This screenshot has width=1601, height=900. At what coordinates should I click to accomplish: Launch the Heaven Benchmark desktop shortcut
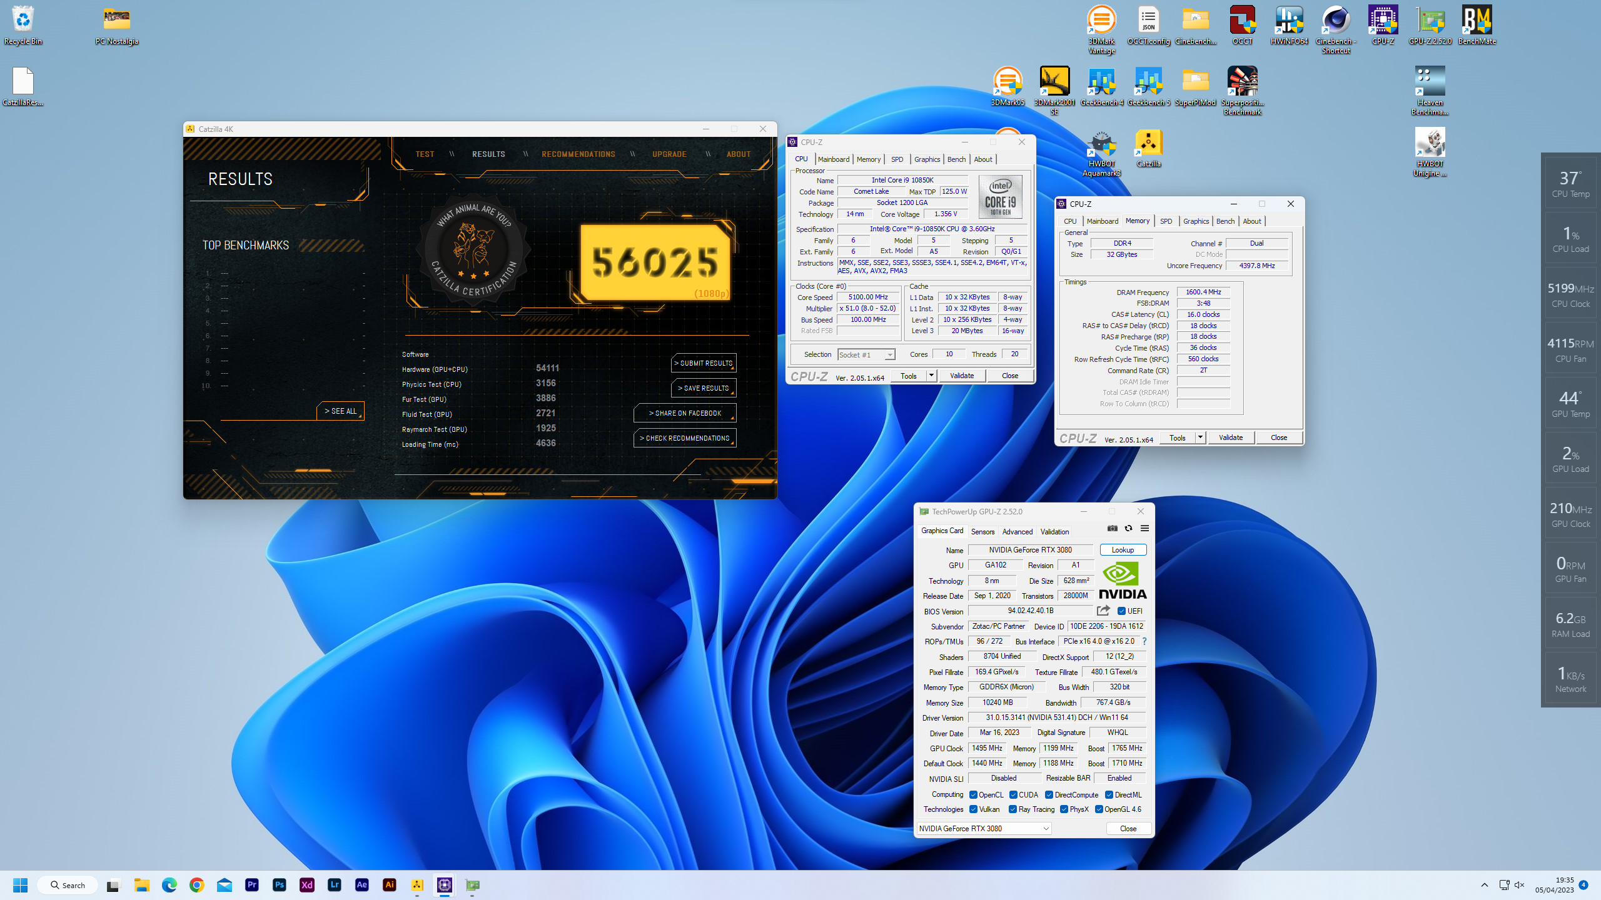1430,91
